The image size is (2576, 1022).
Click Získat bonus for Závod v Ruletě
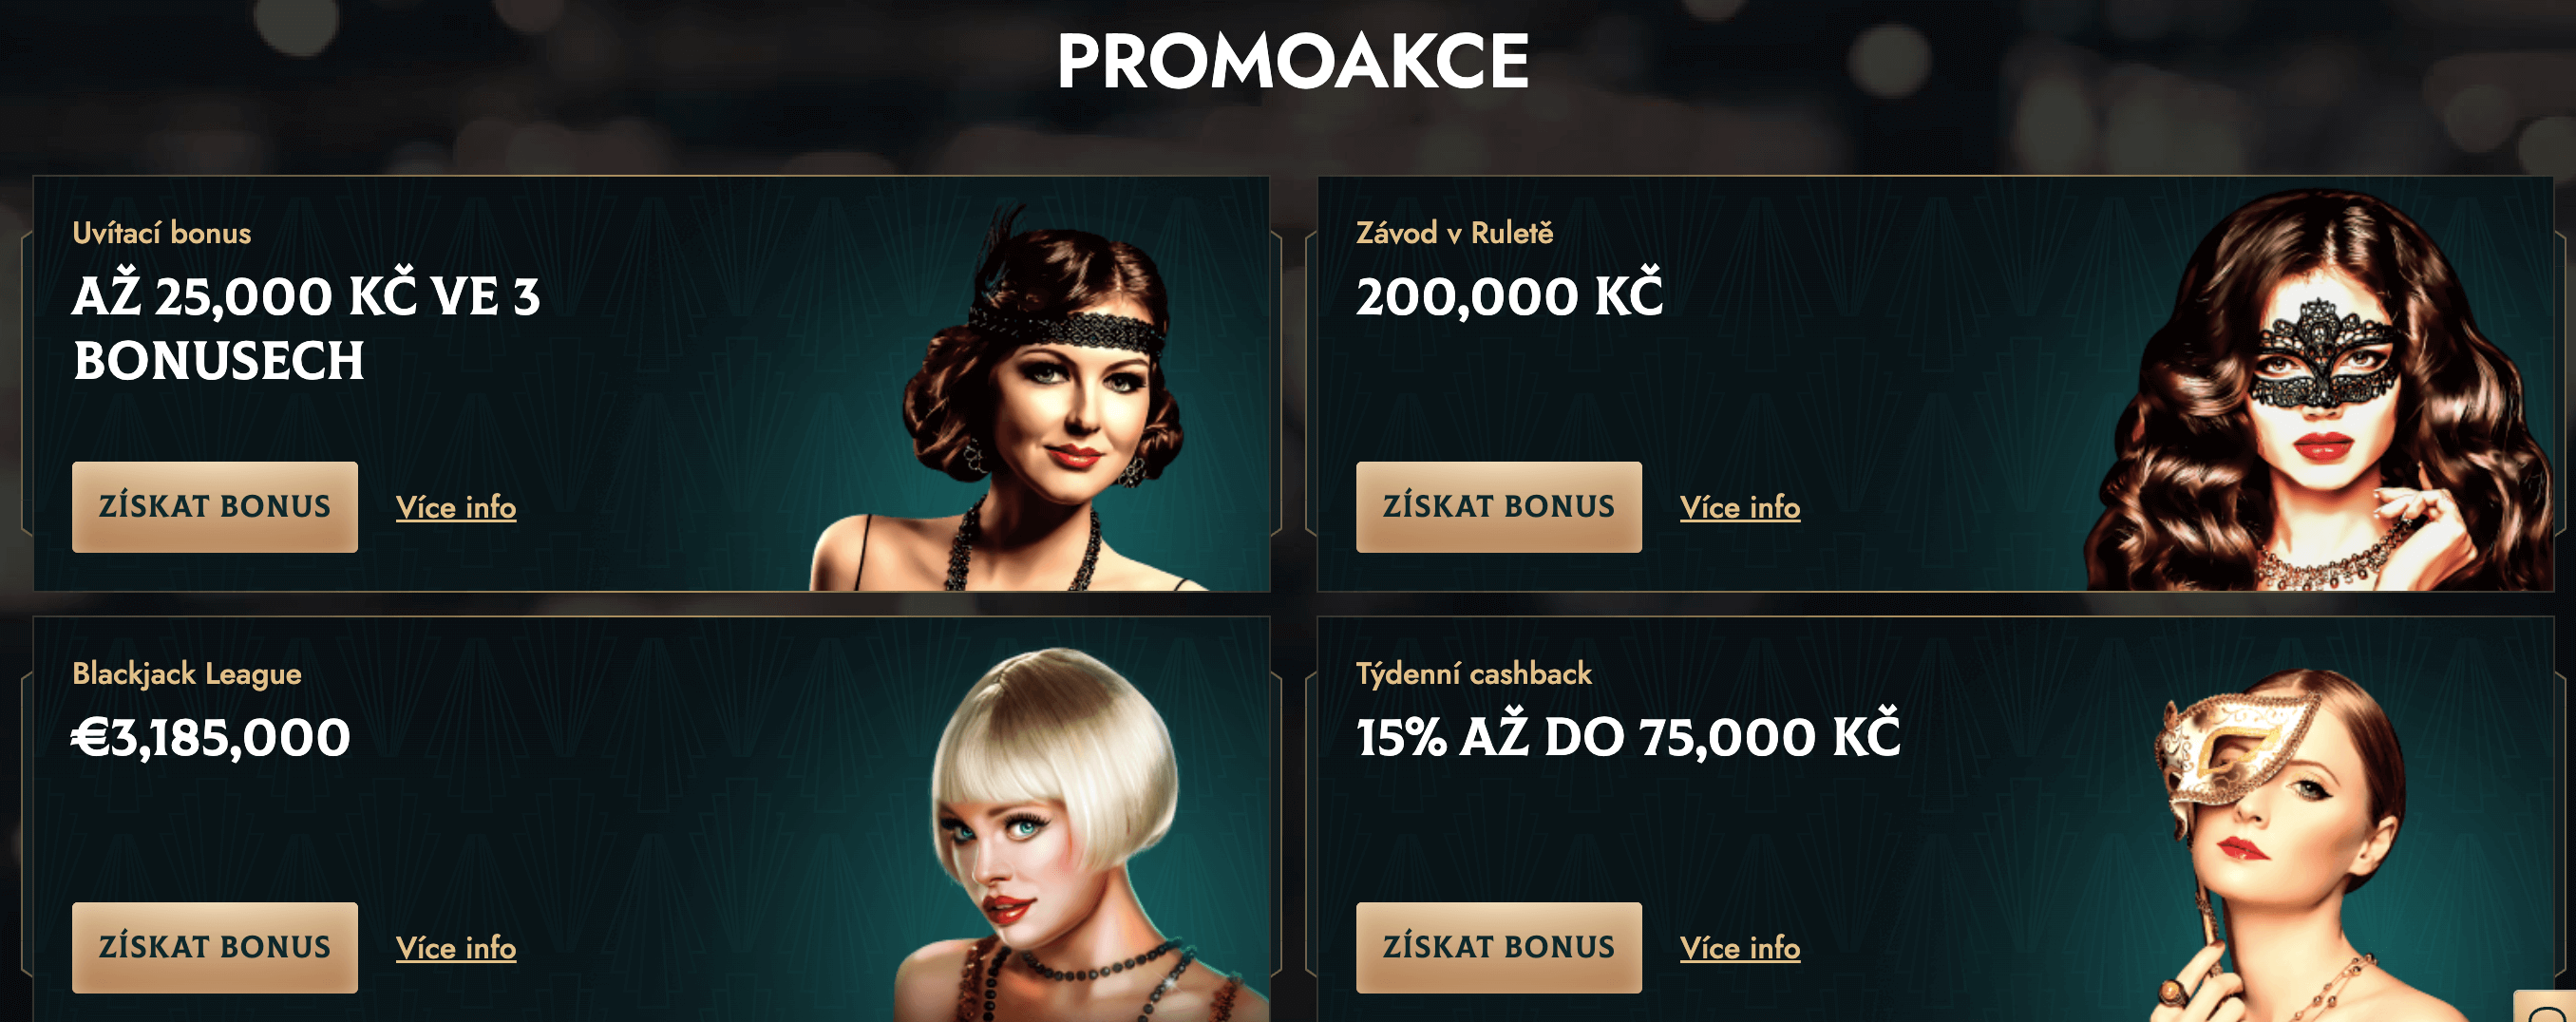[1498, 506]
